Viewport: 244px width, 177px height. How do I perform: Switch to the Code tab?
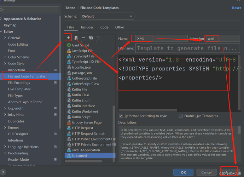tap(104, 27)
